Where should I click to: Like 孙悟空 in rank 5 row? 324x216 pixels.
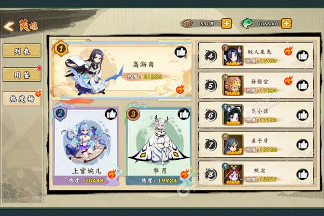(x=302, y=85)
